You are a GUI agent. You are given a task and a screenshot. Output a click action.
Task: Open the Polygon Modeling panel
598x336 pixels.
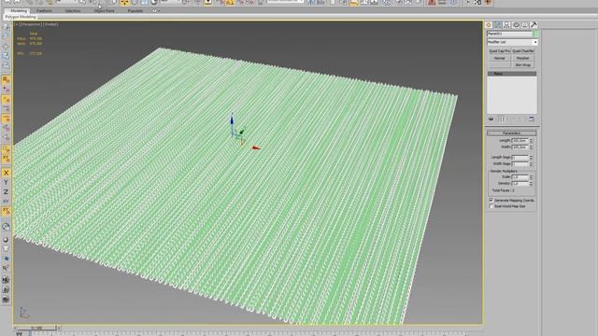click(21, 17)
